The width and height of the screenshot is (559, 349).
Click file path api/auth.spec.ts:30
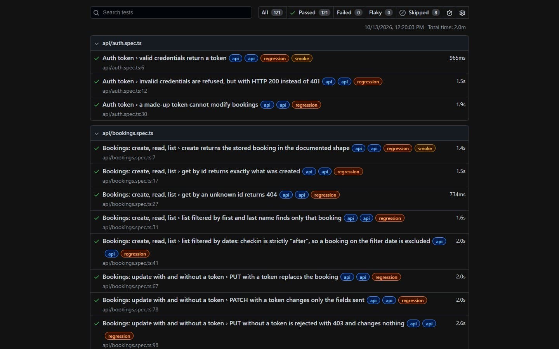click(125, 114)
